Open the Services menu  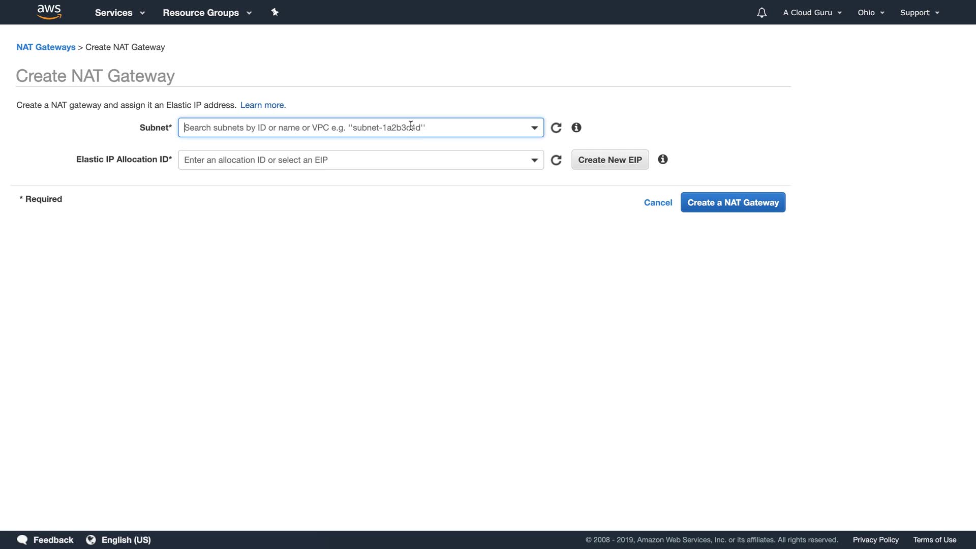coord(119,13)
